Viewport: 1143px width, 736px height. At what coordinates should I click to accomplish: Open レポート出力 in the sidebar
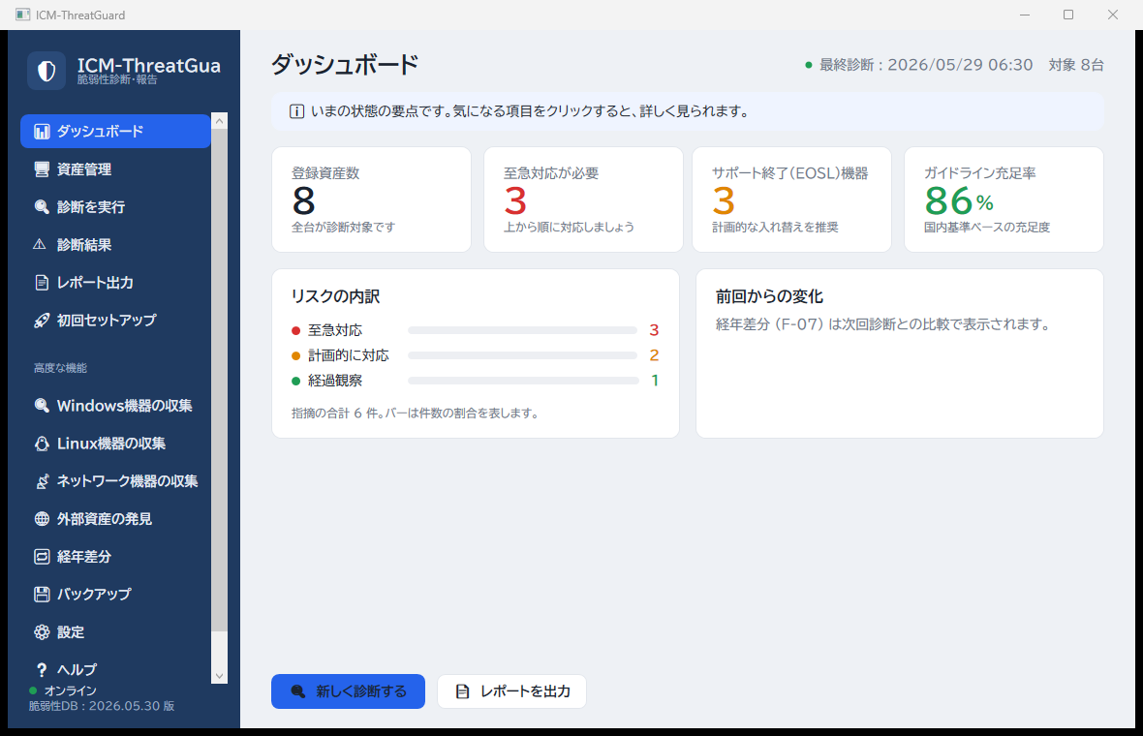pyautogui.click(x=115, y=283)
